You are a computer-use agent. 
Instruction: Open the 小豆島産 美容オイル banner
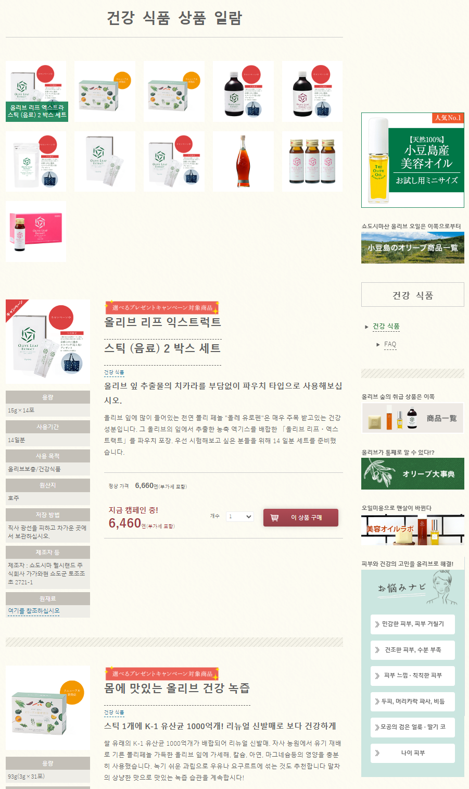pos(413,160)
